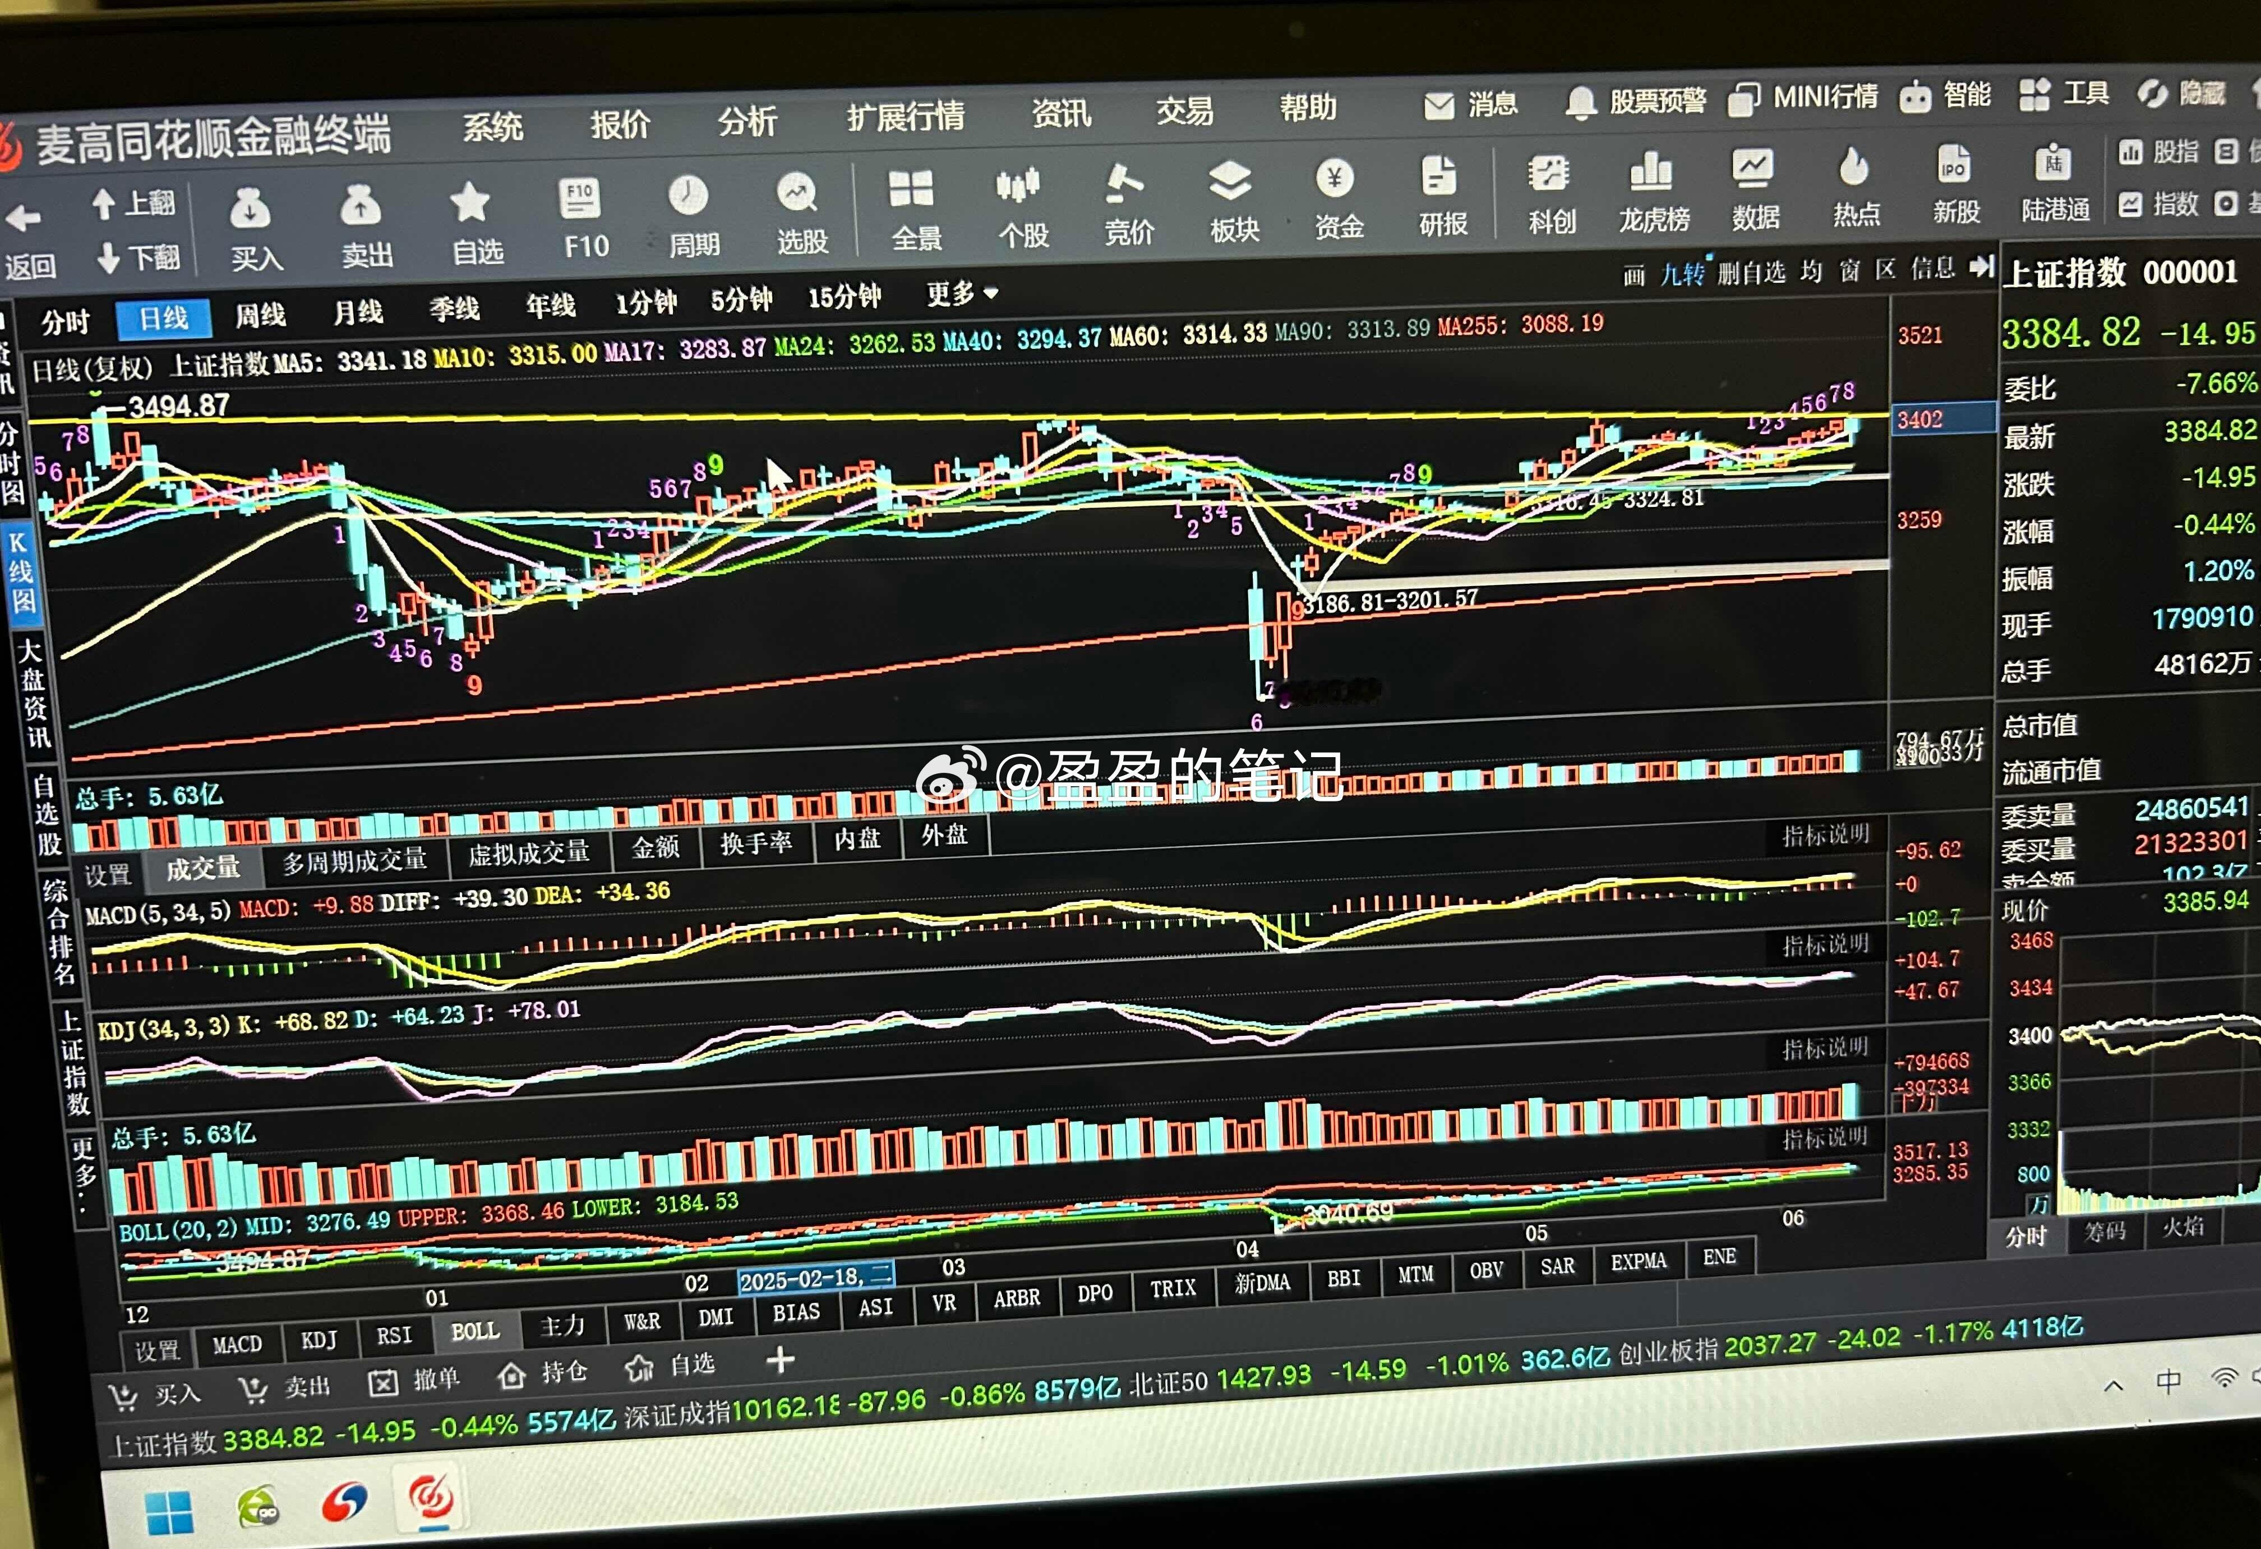Click the 返回 back arrow icon
This screenshot has width=2261, height=1549.
pyautogui.click(x=24, y=217)
